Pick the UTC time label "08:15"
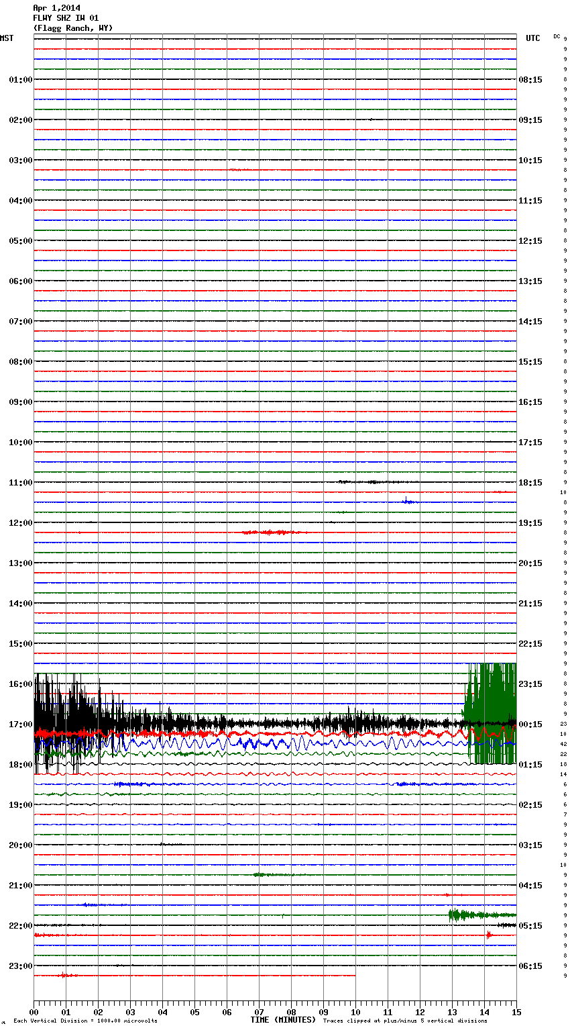The image size is (570, 1030). [x=530, y=80]
